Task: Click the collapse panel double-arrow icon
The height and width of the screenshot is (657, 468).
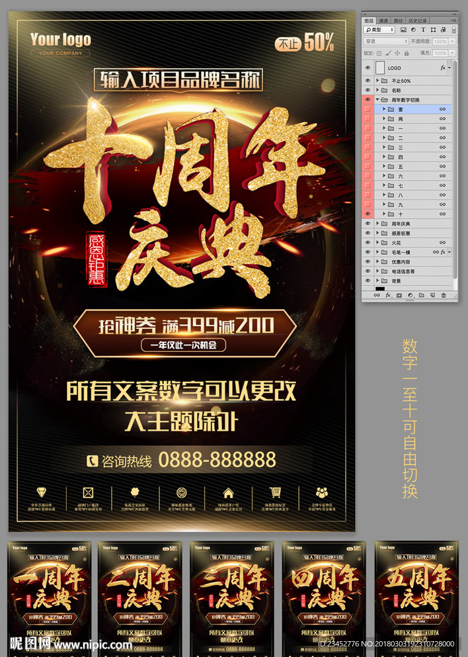Action: [455, 14]
